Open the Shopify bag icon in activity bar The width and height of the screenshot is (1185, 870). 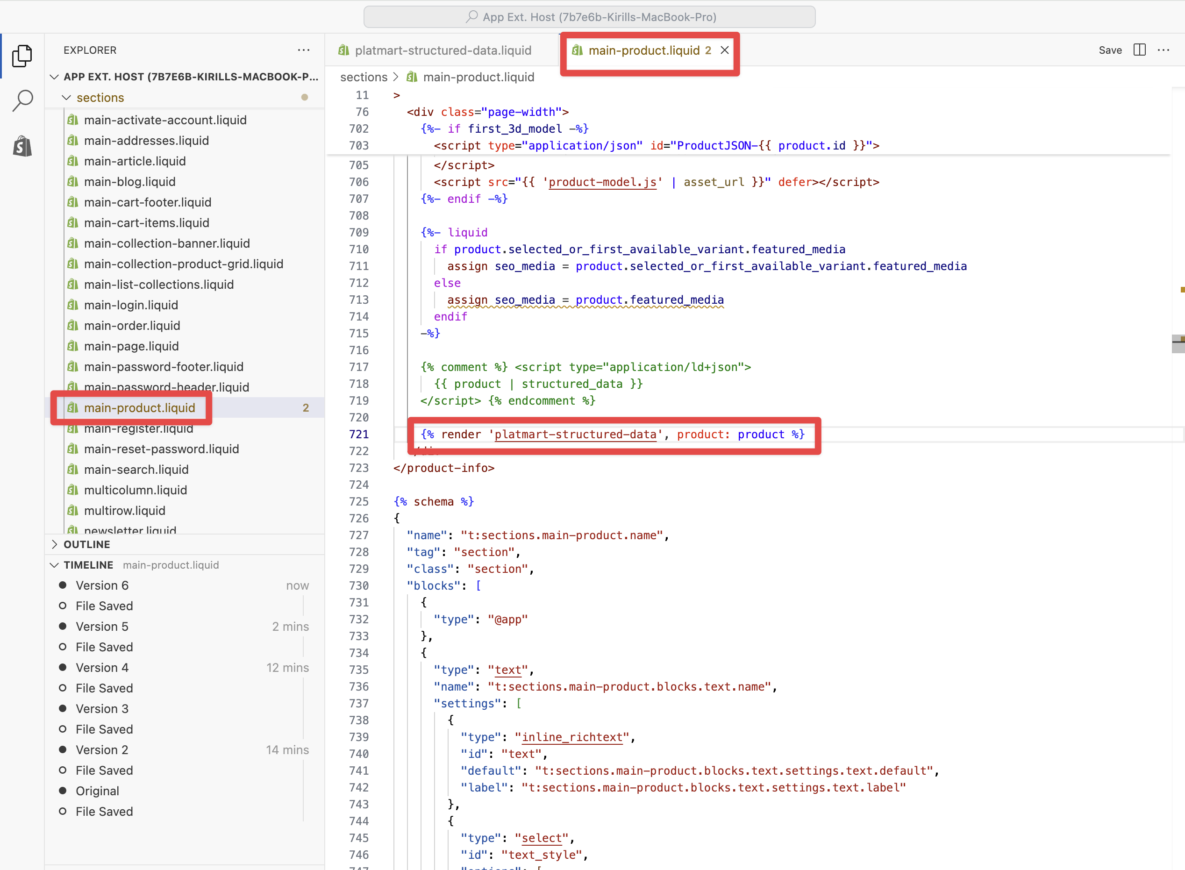(22, 146)
